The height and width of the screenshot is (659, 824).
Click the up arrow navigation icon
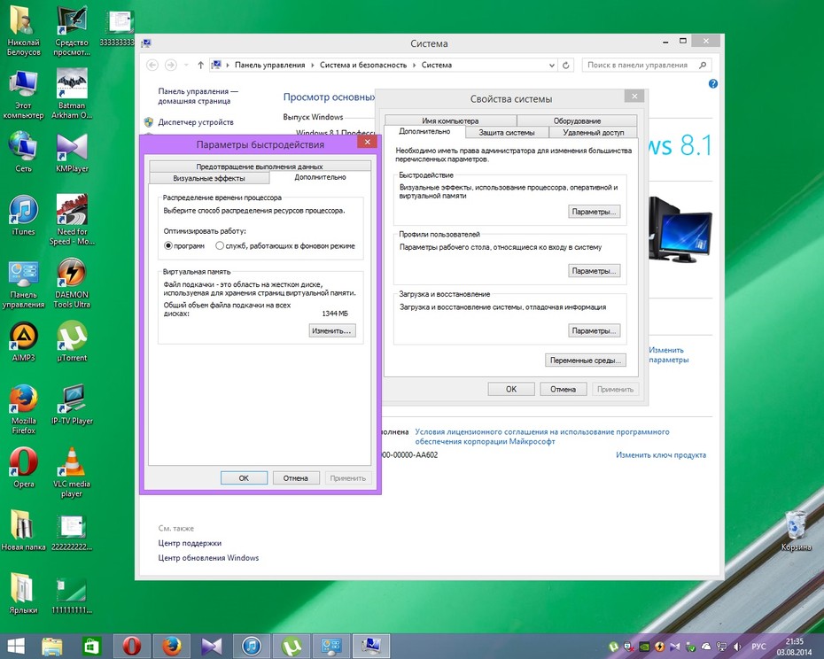click(x=200, y=66)
